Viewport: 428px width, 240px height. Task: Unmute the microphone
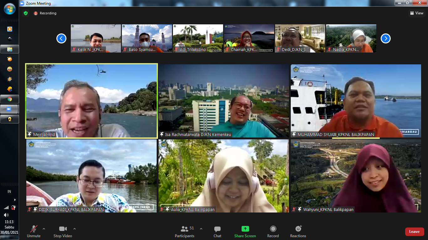pyautogui.click(x=34, y=229)
